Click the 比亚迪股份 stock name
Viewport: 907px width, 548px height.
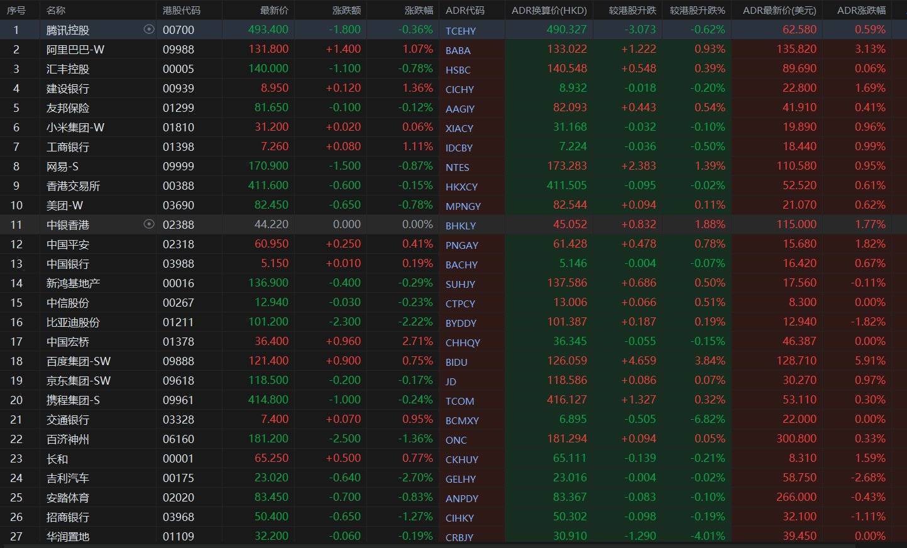click(73, 322)
